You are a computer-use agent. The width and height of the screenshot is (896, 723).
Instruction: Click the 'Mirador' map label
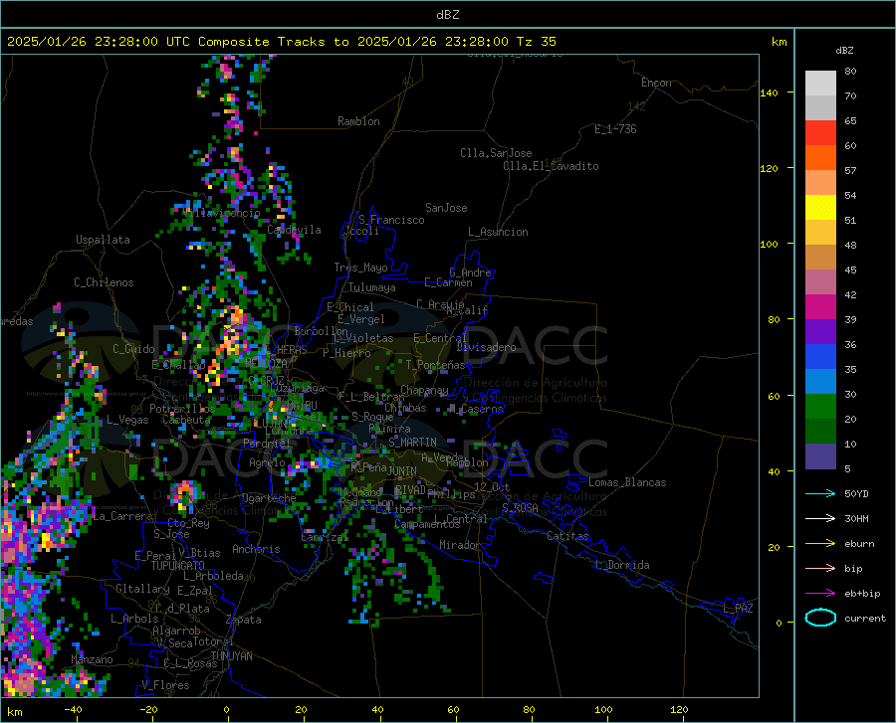coord(459,545)
